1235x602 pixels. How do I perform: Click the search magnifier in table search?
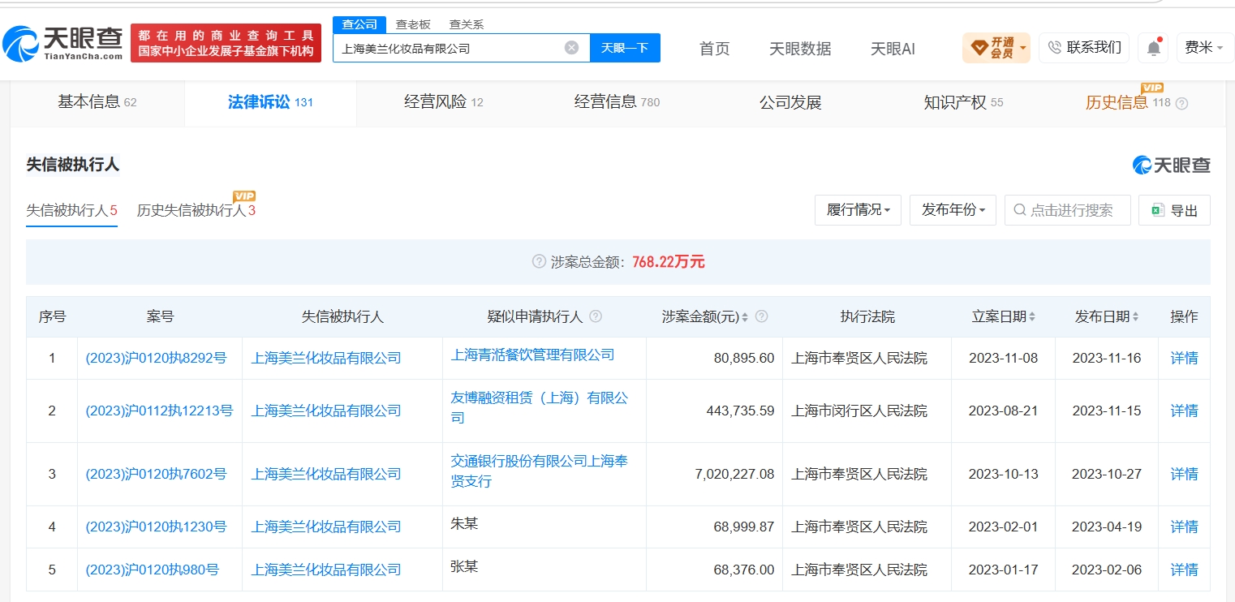coord(1020,210)
